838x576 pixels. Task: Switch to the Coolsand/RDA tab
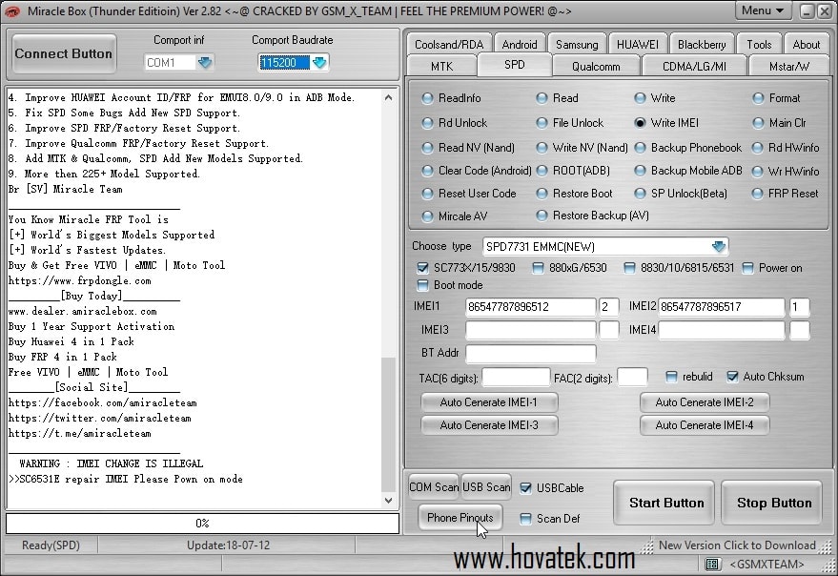(x=449, y=45)
